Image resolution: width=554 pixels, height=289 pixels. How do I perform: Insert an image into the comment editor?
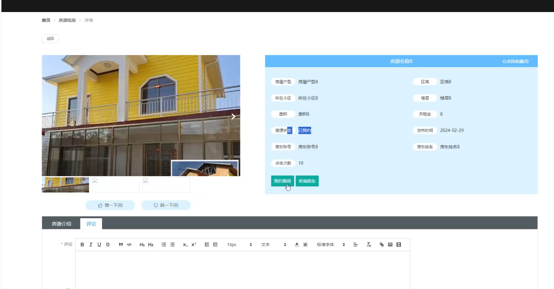point(390,244)
